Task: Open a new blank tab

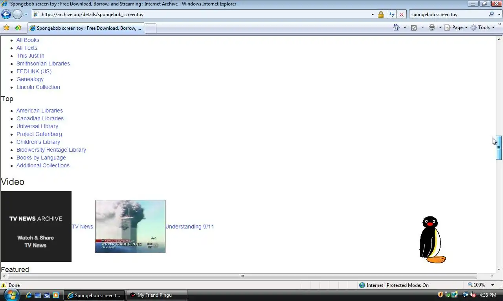Action: pos(151,28)
